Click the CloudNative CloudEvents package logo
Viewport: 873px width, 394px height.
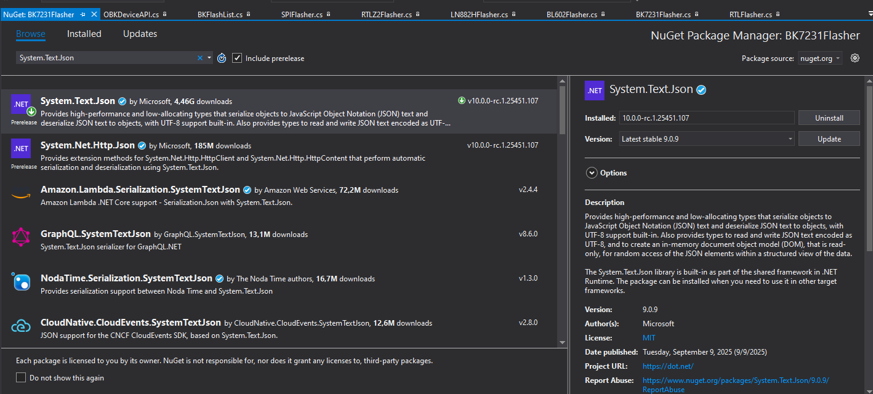pos(21,326)
